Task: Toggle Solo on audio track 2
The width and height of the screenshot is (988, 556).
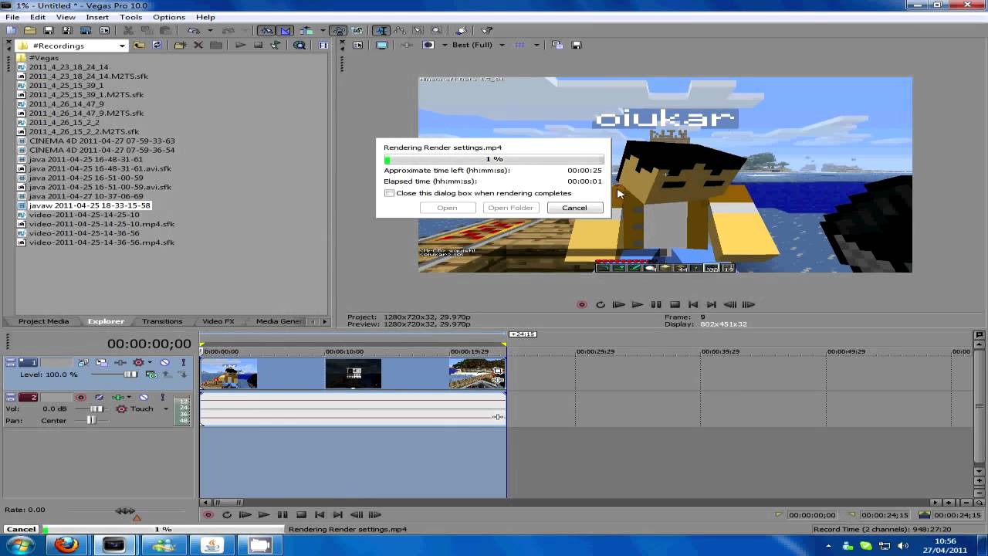Action: (163, 397)
